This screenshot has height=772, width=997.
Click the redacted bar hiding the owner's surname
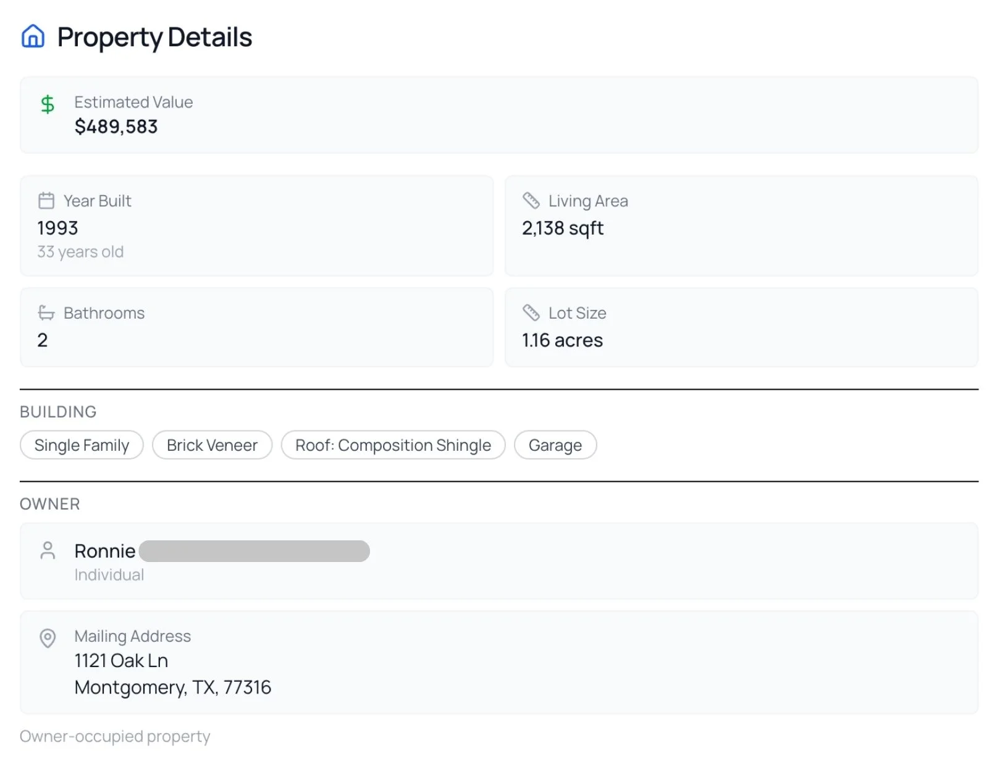(253, 550)
